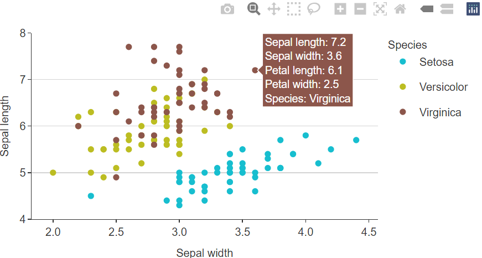This screenshot has height=258, width=482.
Task: Enable compare data on hover
Action: click(447, 9)
